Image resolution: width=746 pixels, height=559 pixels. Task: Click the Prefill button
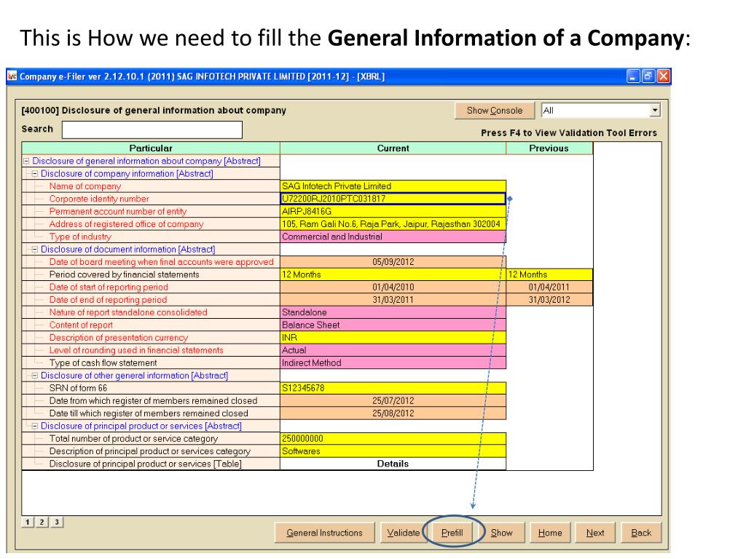pos(452,533)
